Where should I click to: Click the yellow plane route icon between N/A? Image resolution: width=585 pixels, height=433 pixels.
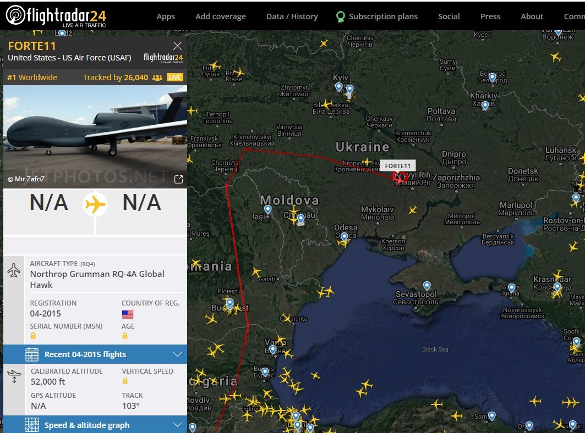[x=96, y=204]
